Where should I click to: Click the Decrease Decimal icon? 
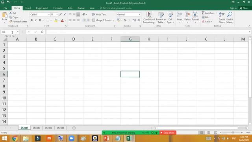(x=139, y=20)
